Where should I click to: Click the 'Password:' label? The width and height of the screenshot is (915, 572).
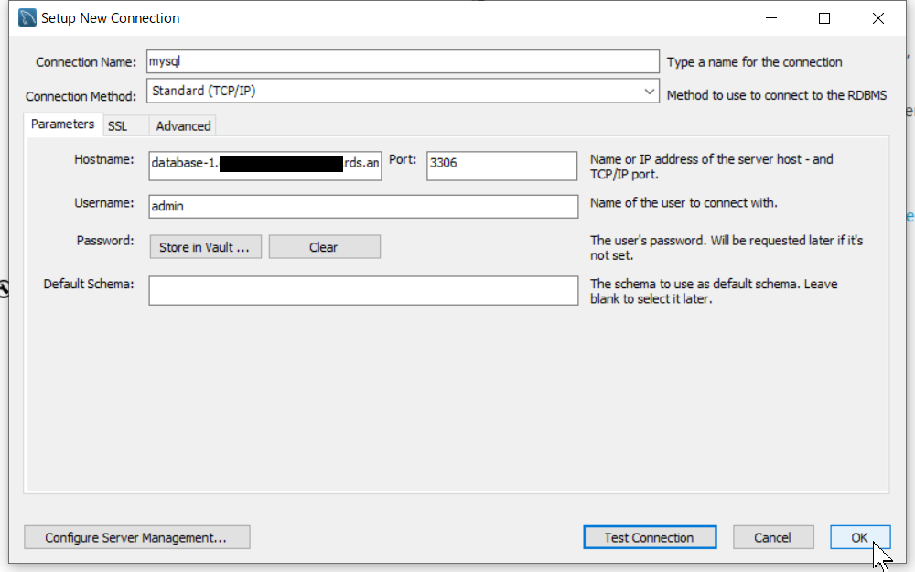point(105,241)
